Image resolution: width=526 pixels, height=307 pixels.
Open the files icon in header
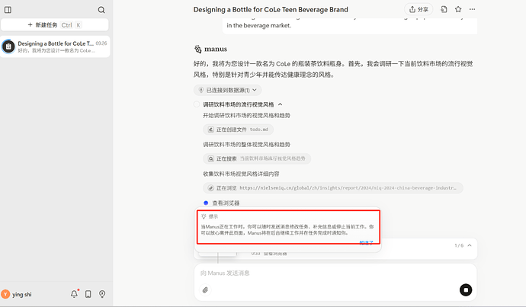[x=444, y=9]
